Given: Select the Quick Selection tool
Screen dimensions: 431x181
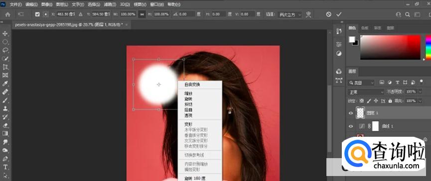Looking at the screenshot, I should pyautogui.click(x=5, y=59).
